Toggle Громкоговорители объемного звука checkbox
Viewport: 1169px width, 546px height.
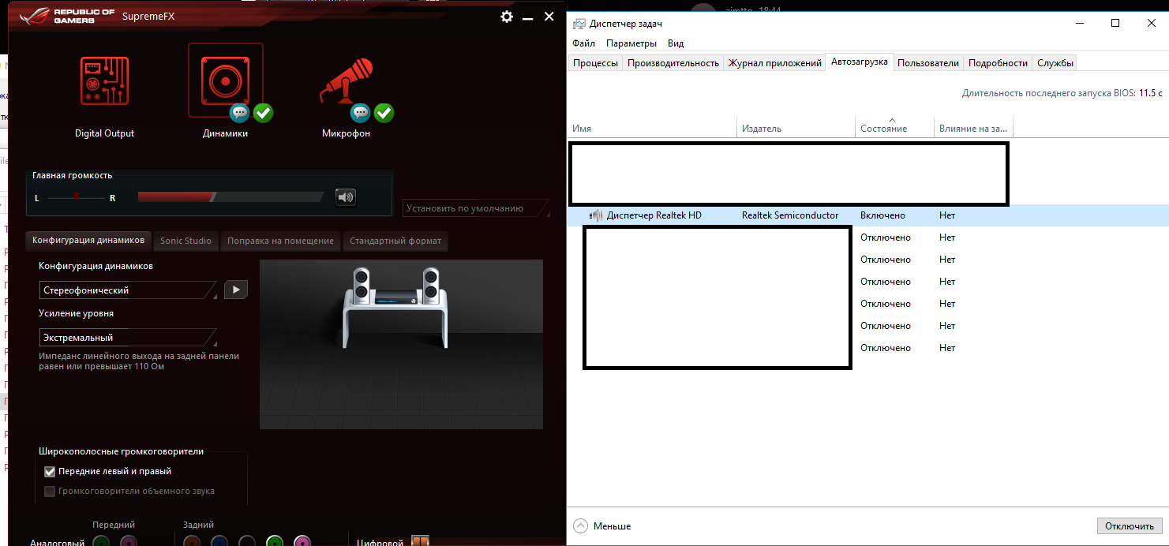(50, 492)
